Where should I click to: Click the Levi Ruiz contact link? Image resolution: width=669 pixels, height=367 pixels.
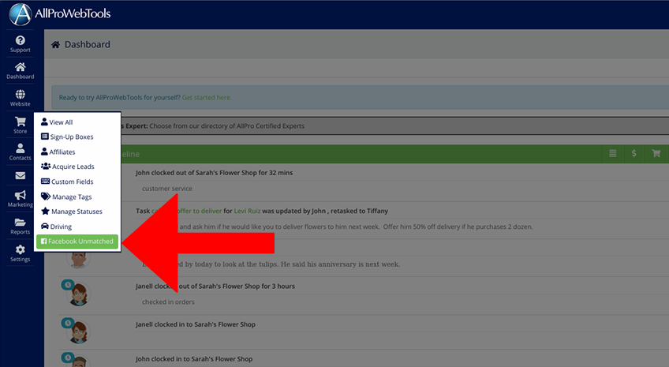coord(247,211)
